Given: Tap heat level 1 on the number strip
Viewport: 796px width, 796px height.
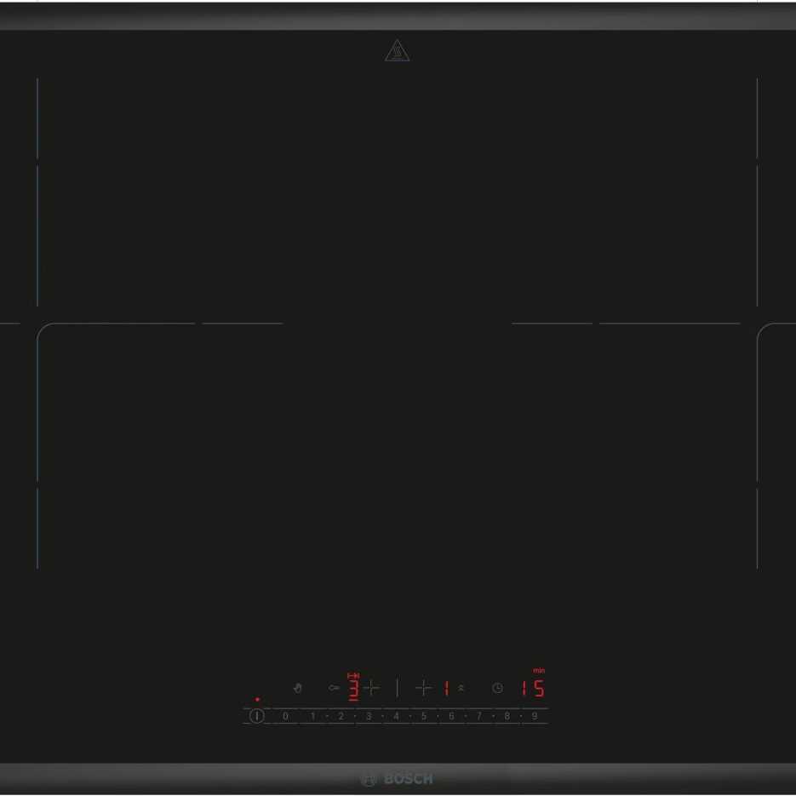Looking at the screenshot, I should tap(312, 717).
